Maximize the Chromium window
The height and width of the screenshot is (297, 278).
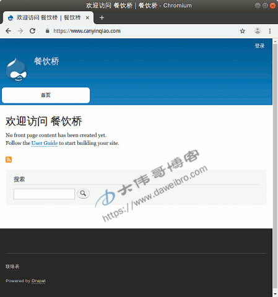tap(265, 6)
